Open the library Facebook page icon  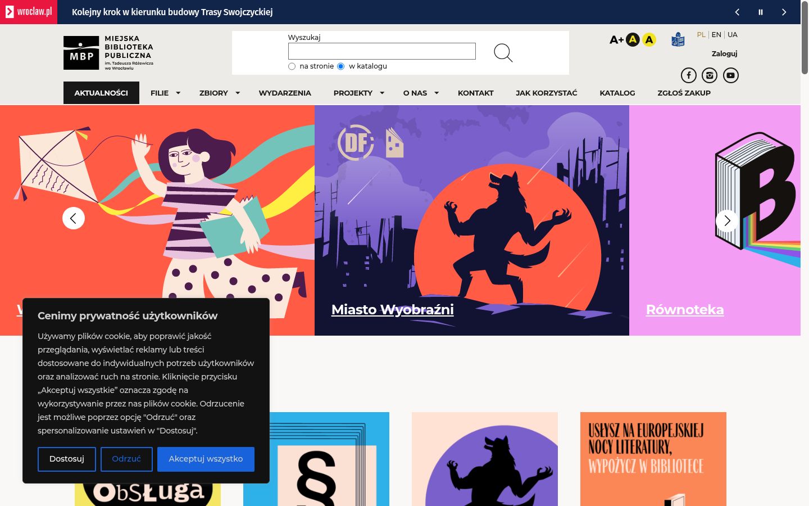point(689,75)
